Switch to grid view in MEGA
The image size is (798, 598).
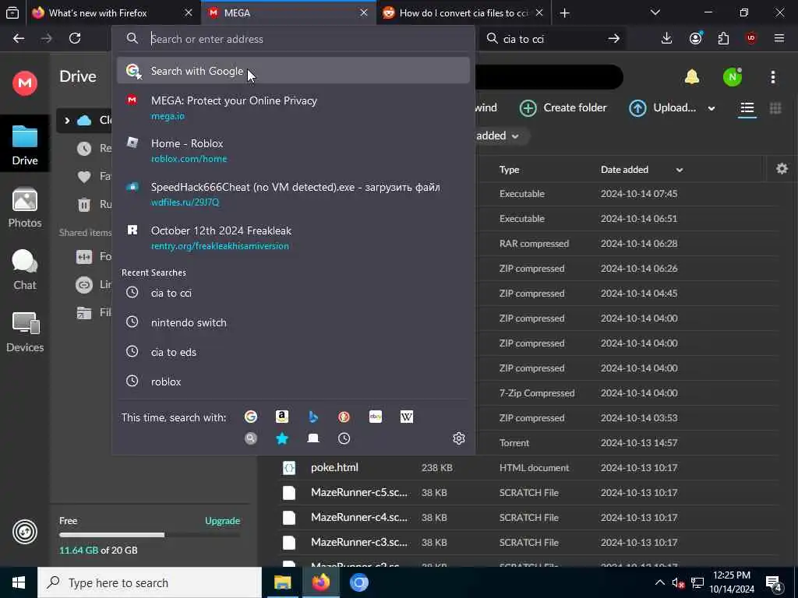tap(775, 107)
